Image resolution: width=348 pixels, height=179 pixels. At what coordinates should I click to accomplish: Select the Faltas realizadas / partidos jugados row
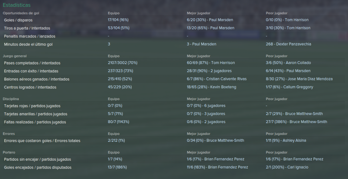tap(174, 122)
